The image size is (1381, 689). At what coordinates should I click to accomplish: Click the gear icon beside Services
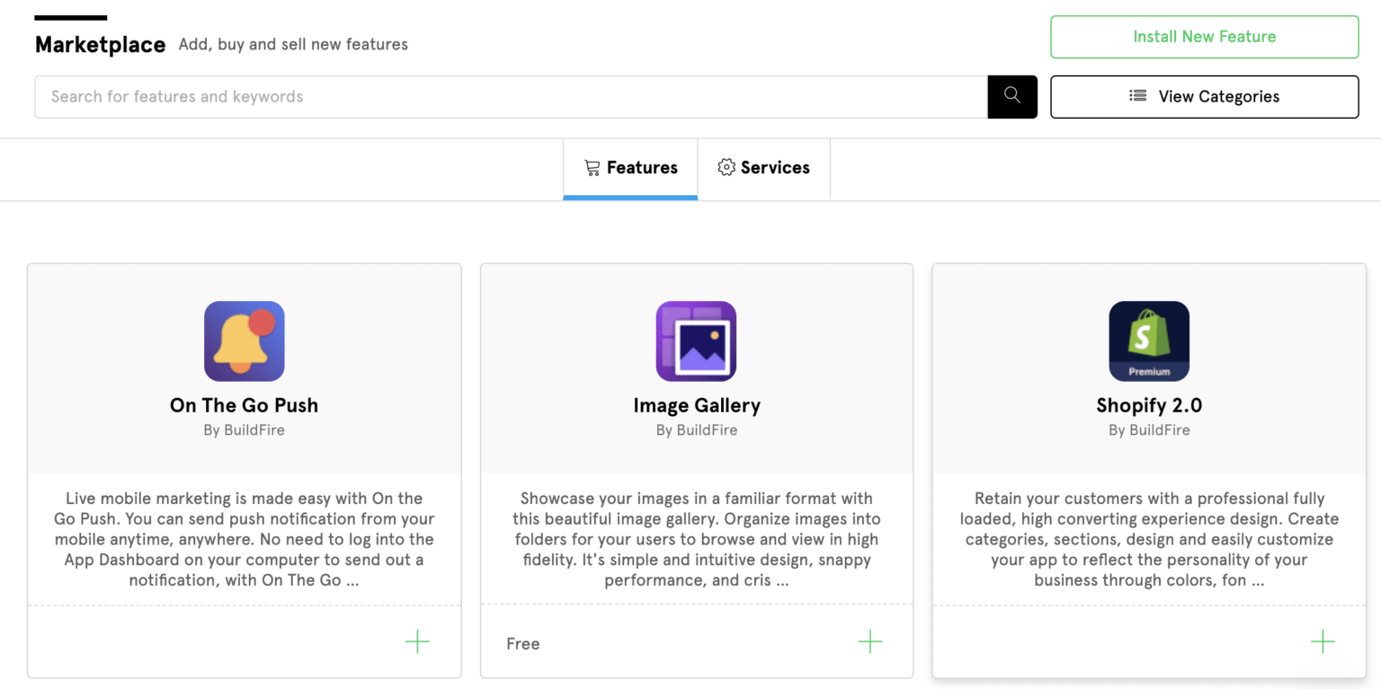pyautogui.click(x=726, y=167)
